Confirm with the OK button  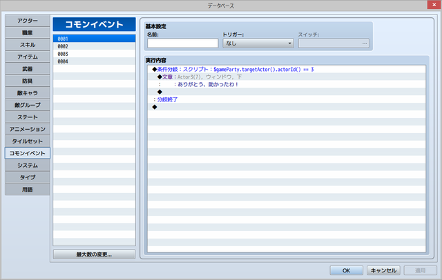(x=347, y=270)
